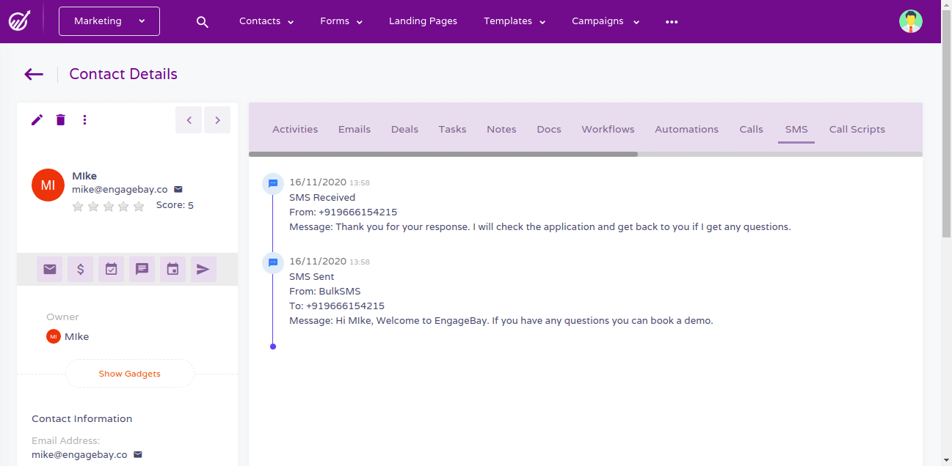Click the owner name MIke
This screenshot has height=466, width=952.
coord(76,336)
